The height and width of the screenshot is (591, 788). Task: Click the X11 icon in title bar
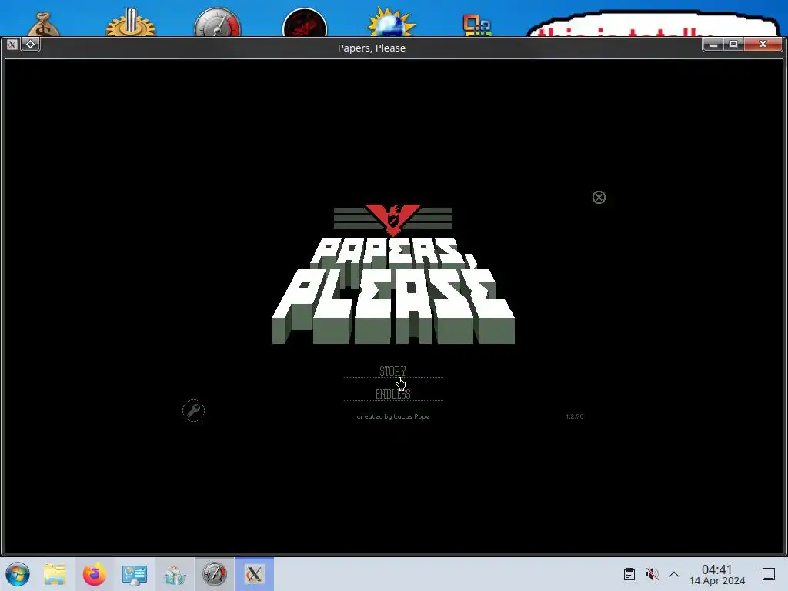(12, 44)
